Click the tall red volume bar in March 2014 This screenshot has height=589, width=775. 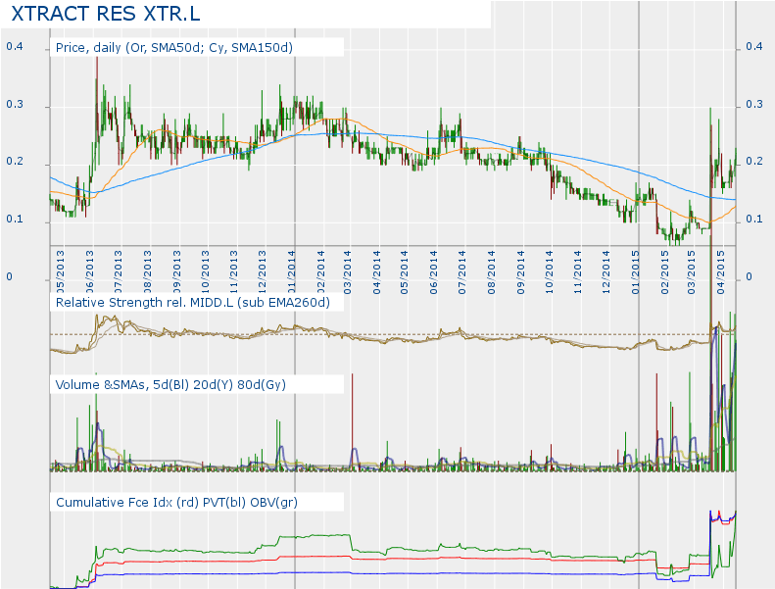tap(353, 420)
